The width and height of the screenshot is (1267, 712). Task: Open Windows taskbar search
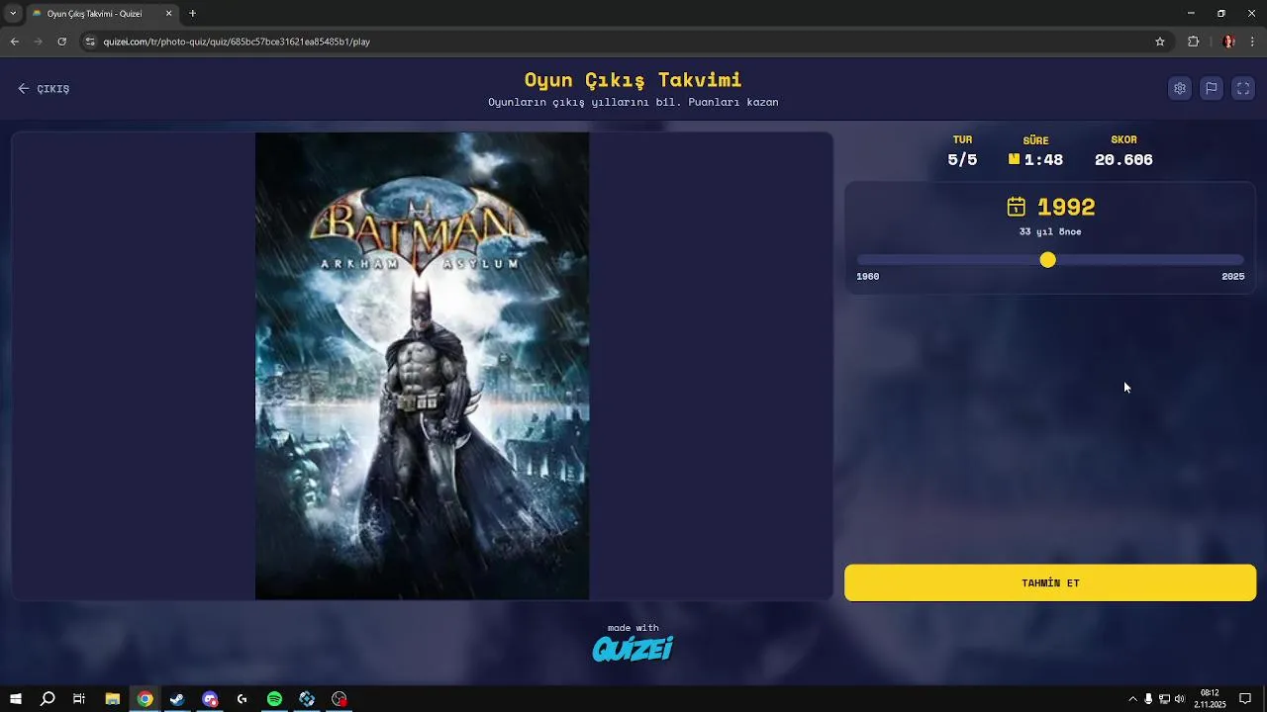coord(48,699)
